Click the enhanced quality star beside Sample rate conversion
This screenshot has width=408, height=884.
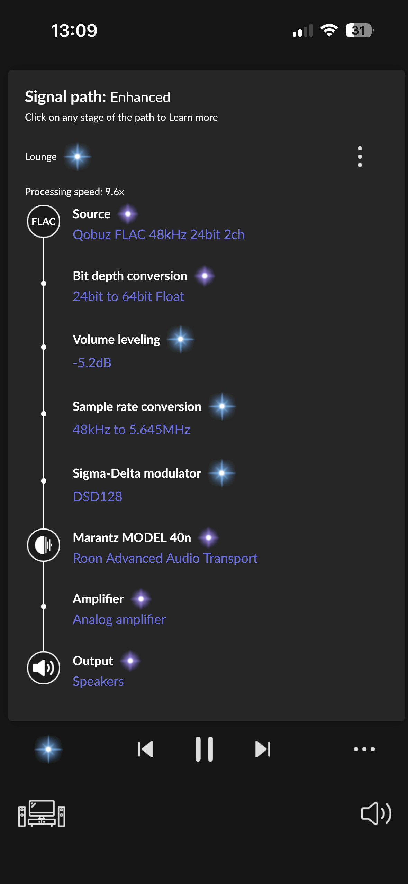[223, 406]
